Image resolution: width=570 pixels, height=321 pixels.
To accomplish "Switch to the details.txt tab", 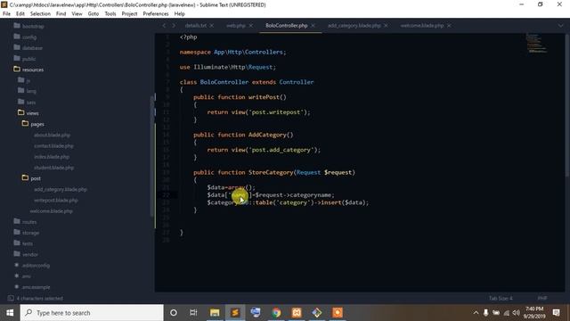I will tap(196, 26).
